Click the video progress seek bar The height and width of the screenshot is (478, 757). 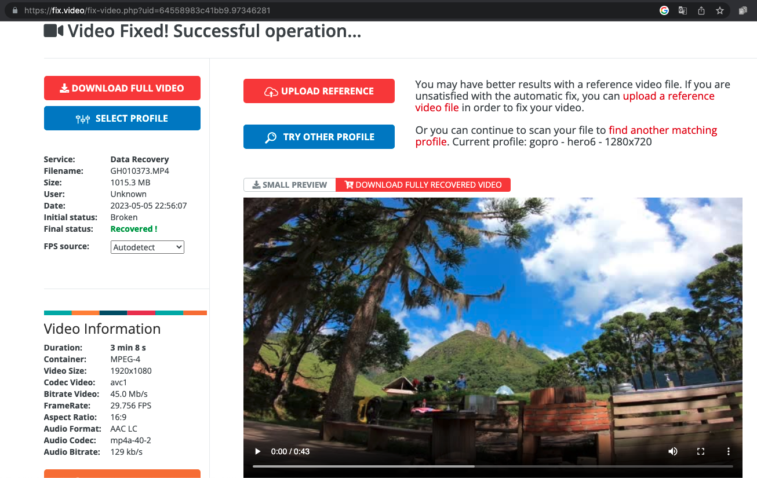pos(493,466)
